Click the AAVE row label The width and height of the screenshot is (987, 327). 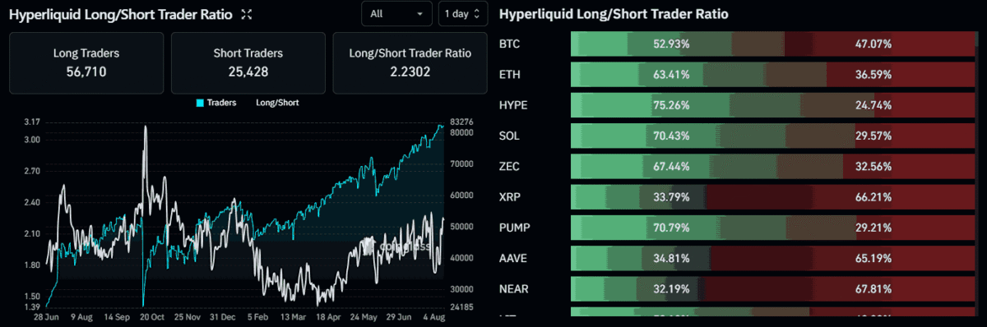512,257
